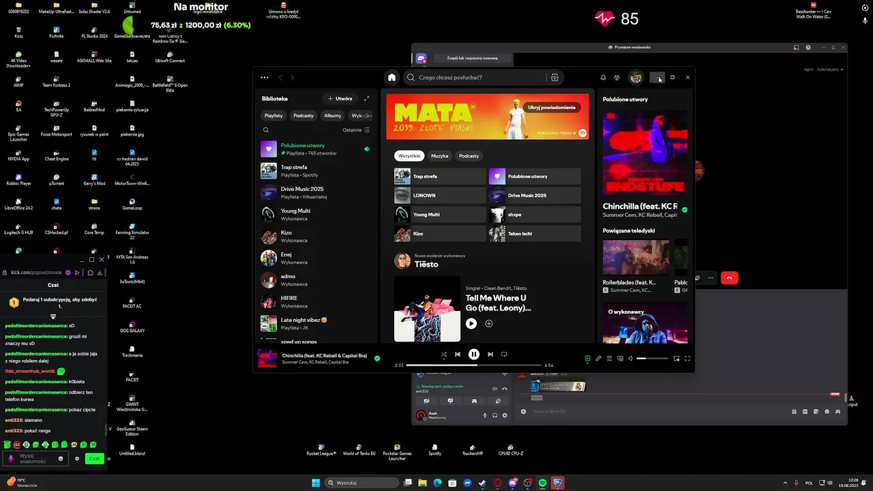Viewport: 873px width, 491px height.
Task: Select the Muzyka home filter
Action: coord(440,155)
